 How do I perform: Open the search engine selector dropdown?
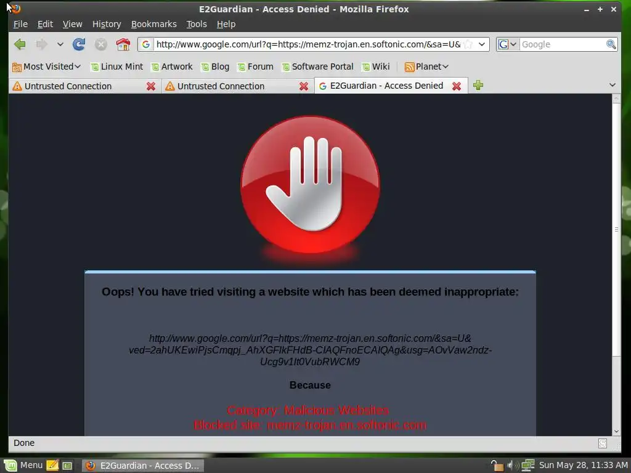tap(508, 44)
